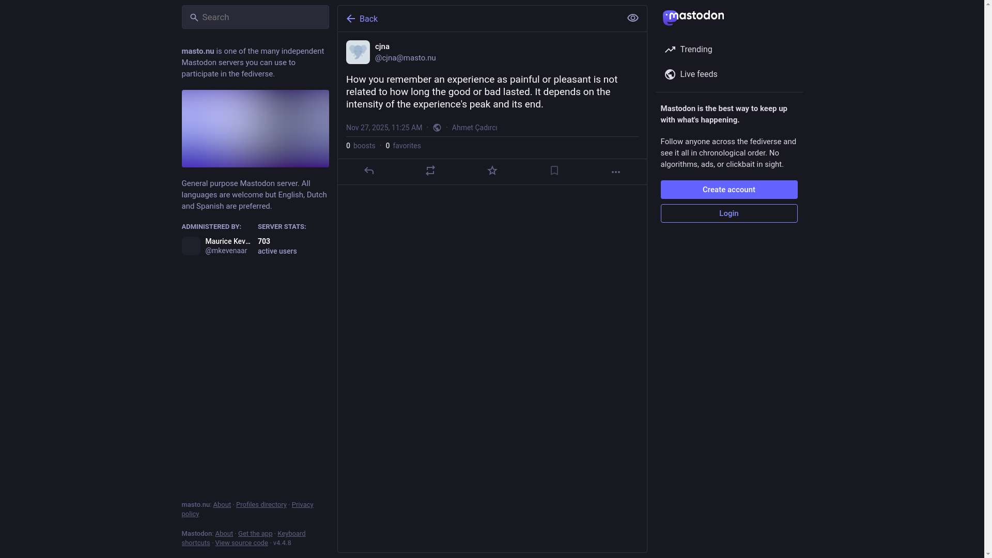
Task: Boost the post with the boost icon
Action: (x=430, y=171)
